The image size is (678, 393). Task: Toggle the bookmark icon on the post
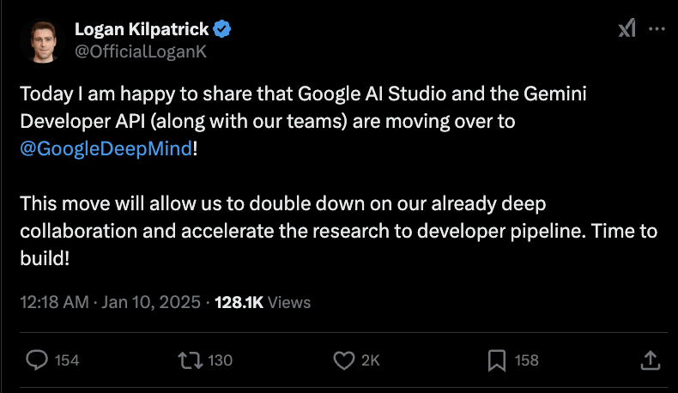[496, 360]
